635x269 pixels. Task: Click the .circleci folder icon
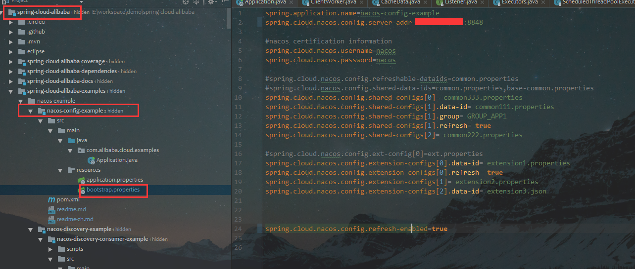pos(22,22)
